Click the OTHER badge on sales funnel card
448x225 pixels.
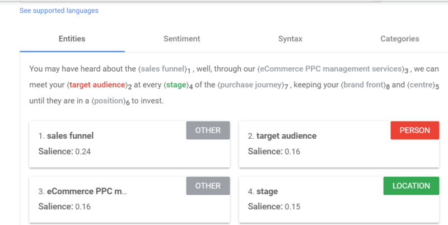coord(208,130)
